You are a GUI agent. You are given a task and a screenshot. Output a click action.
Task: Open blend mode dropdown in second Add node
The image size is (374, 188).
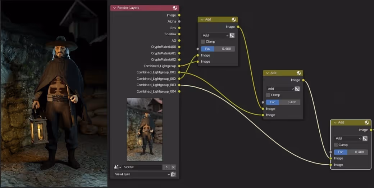280,89
